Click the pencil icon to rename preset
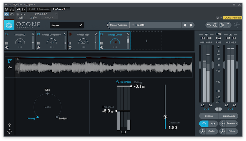This screenshot has width=246, height=141. pyautogui.click(x=81, y=25)
